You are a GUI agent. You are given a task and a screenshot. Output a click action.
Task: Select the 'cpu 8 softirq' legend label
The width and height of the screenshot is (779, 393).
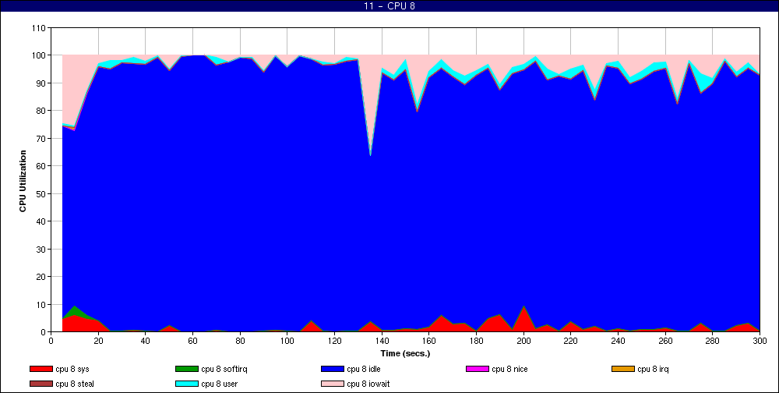224,369
